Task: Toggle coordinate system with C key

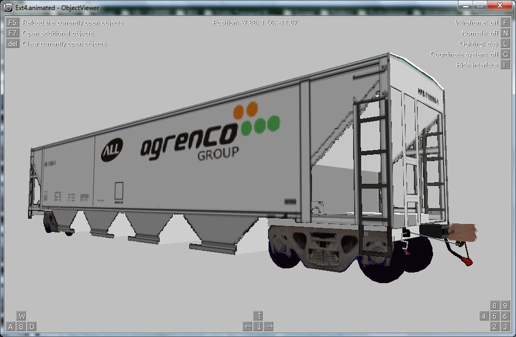Action: tap(505, 54)
